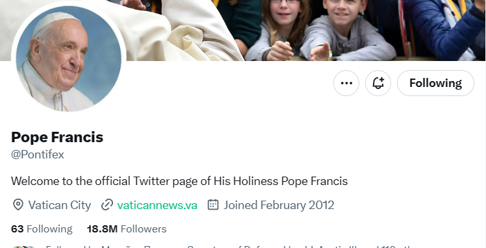Click the Joined February 2012 text
486x248 pixels.
[279, 205]
